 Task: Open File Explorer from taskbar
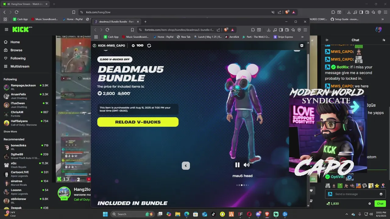point(178,214)
